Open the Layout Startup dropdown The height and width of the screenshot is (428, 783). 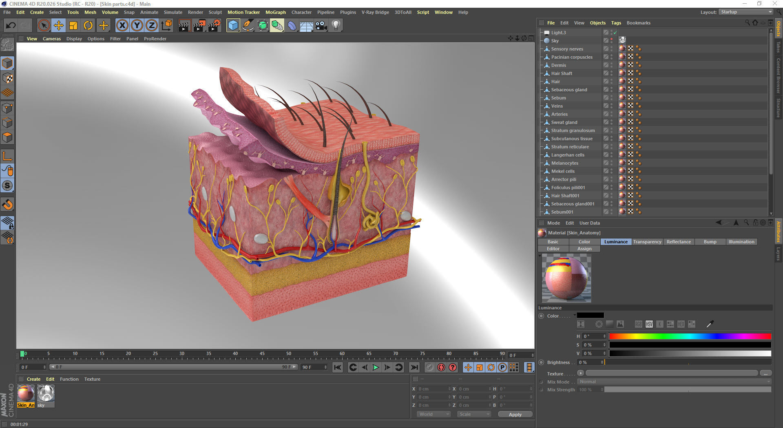coord(746,12)
